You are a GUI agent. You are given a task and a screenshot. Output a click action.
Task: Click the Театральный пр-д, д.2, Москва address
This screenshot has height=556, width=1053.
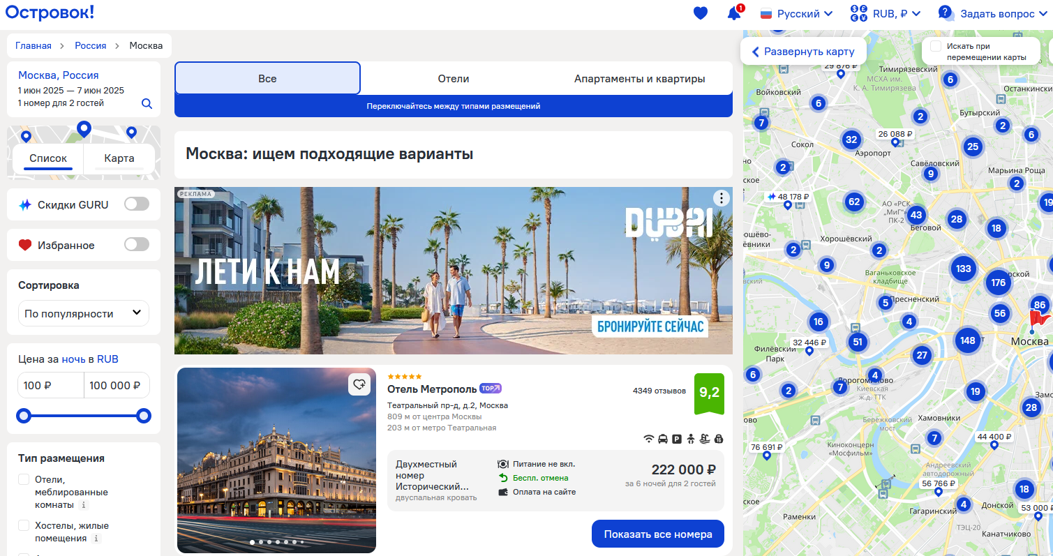click(x=447, y=405)
